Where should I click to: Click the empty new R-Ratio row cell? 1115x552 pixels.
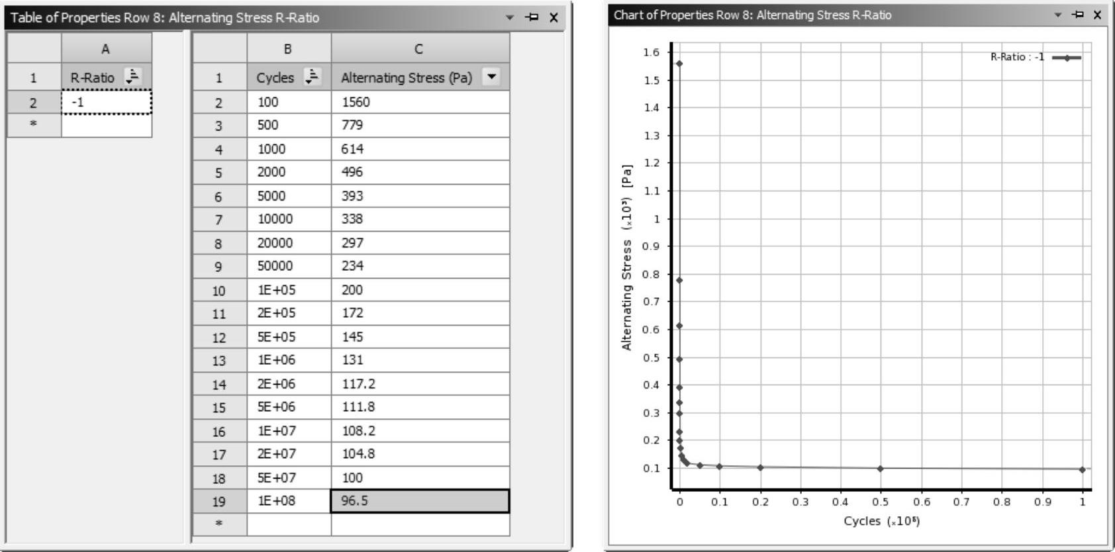[x=107, y=125]
